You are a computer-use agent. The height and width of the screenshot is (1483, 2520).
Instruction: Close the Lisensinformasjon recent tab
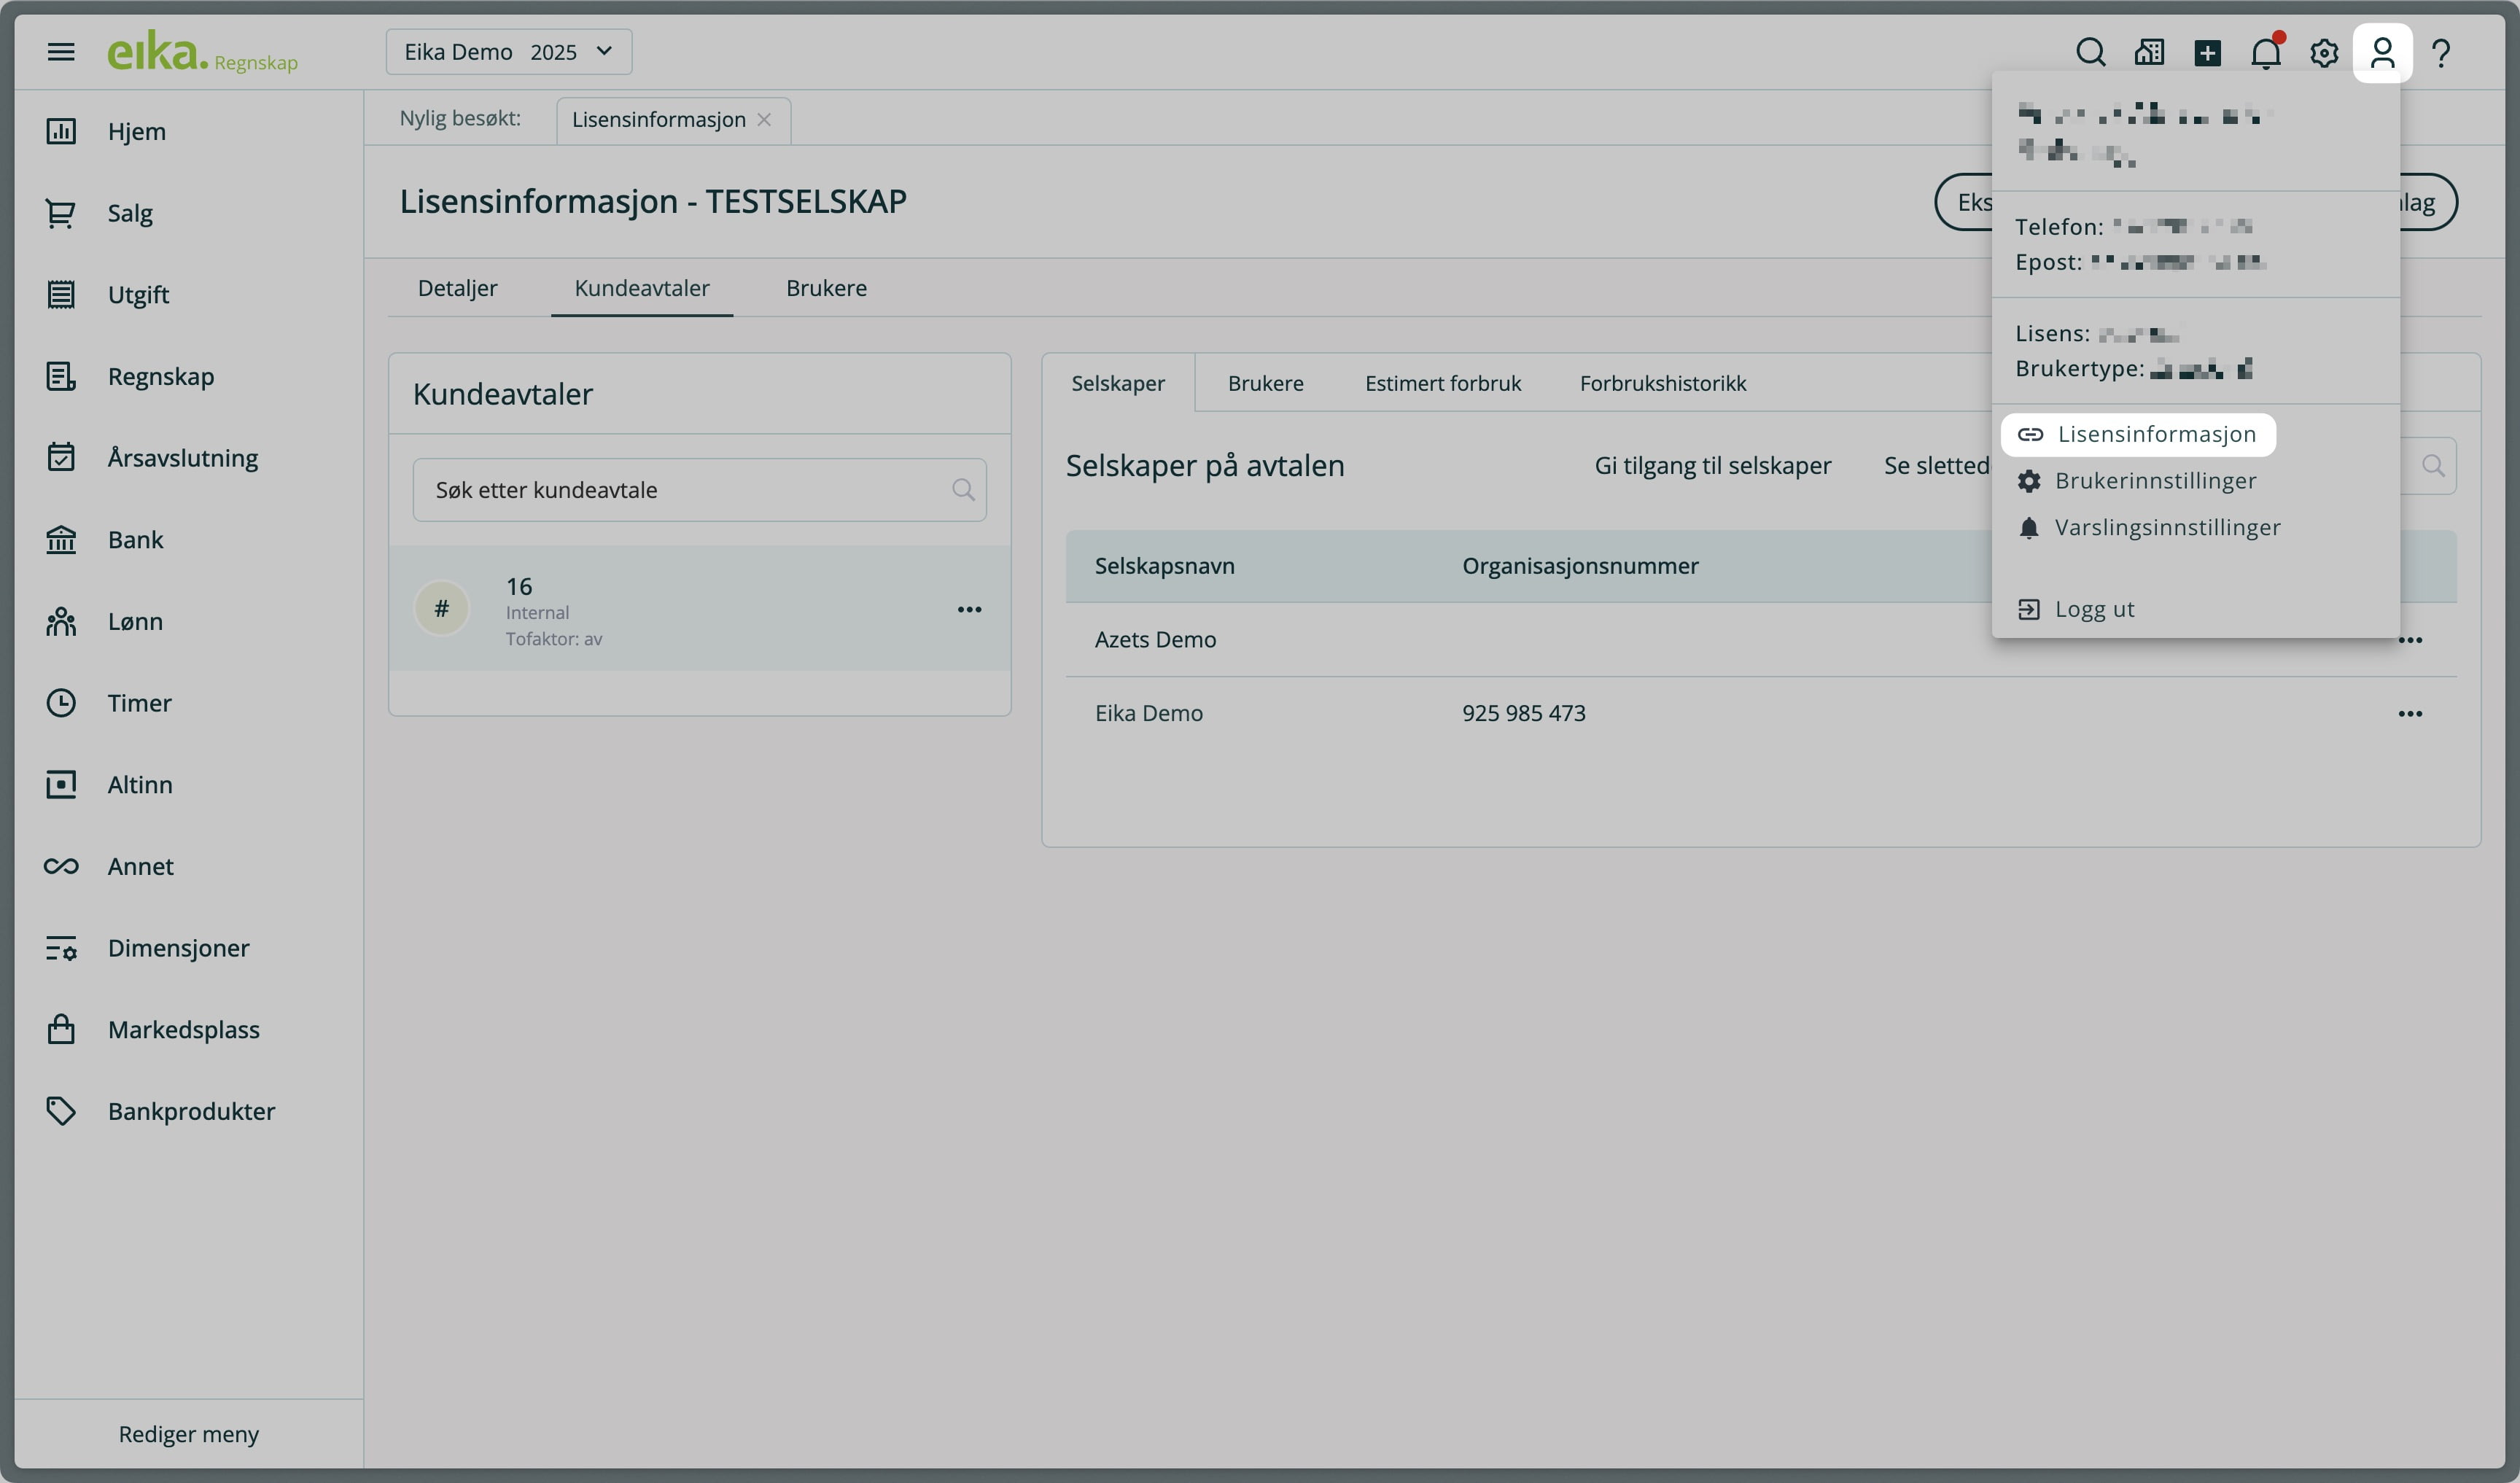[x=764, y=119]
